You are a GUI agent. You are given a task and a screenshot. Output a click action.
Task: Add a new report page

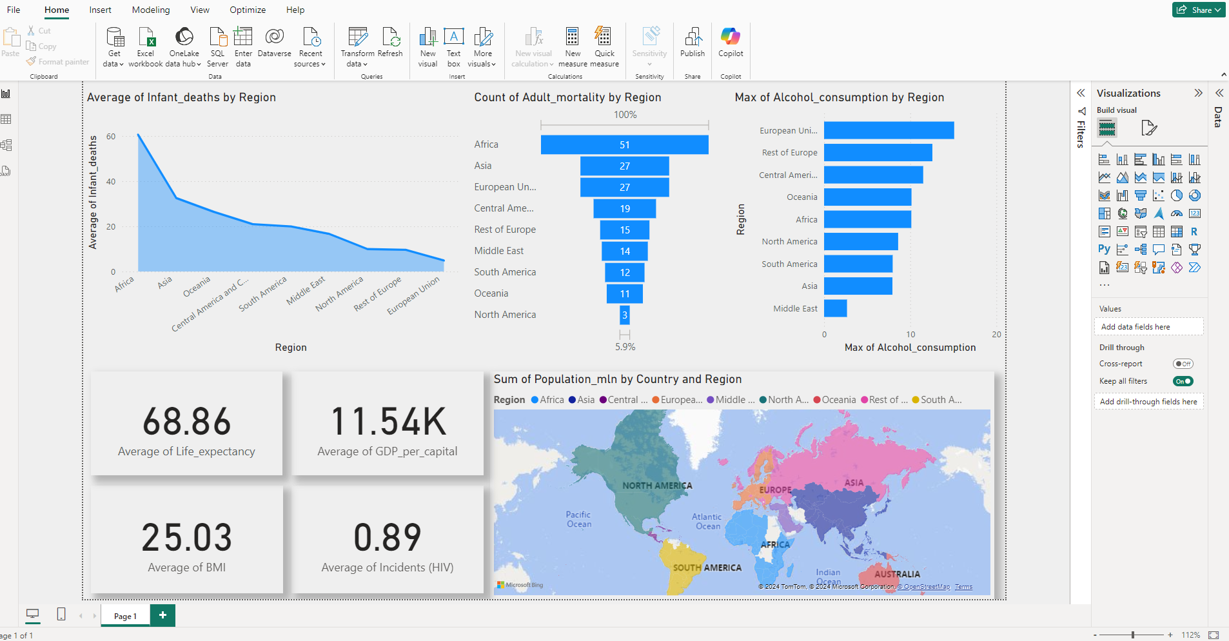(x=162, y=615)
